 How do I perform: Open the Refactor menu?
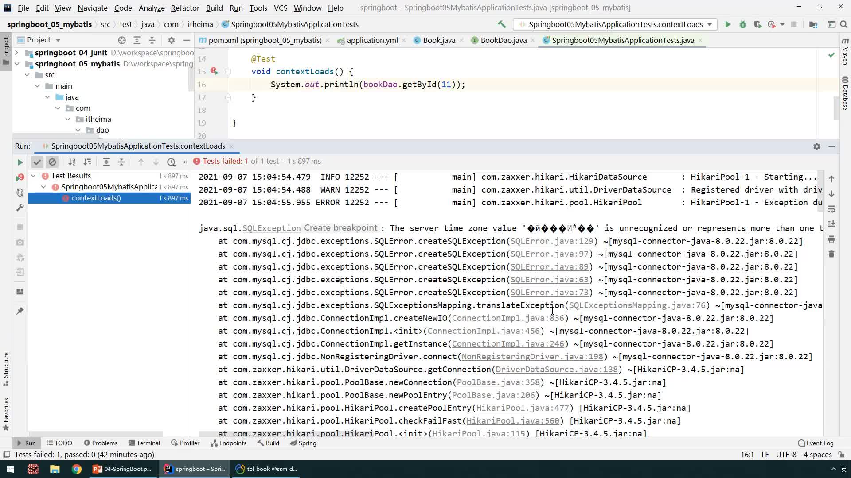[185, 8]
